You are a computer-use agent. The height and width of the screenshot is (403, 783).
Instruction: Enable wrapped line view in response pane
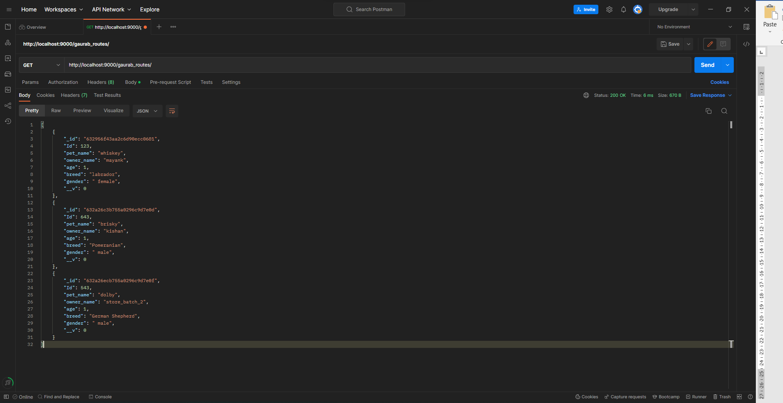[x=172, y=111]
